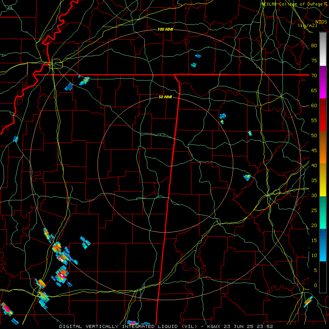Select the 35 value on the scale
The width and height of the screenshot is (329, 329).
pos(314,181)
